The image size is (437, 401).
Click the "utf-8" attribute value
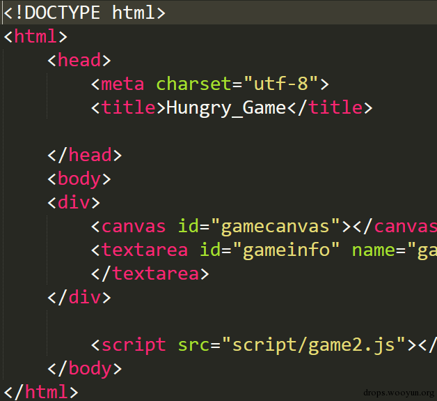point(280,84)
